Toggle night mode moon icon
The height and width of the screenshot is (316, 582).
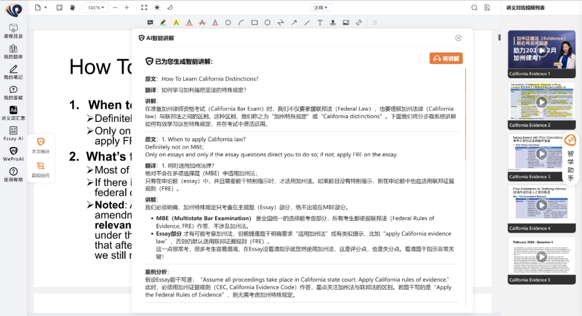[x=170, y=8]
